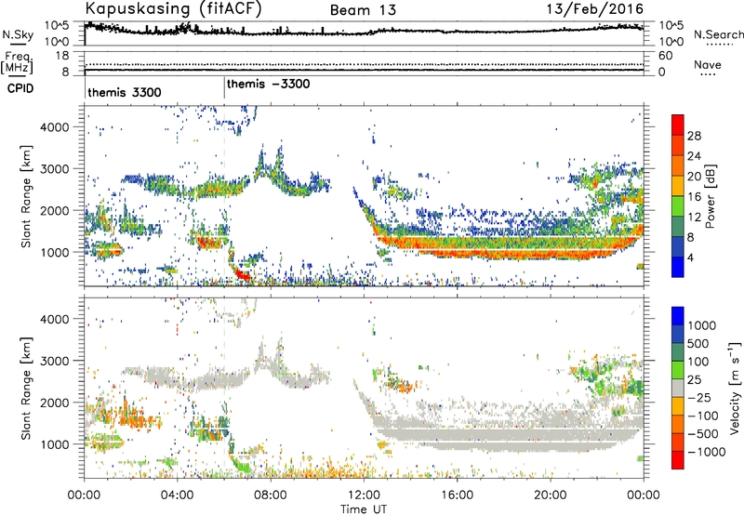This screenshot has width=744, height=515.
Task: Click the "24" tick on Power color bar
Action: [x=694, y=156]
